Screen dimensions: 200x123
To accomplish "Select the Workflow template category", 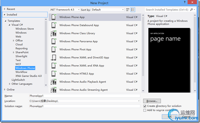I will (x=21, y=72).
